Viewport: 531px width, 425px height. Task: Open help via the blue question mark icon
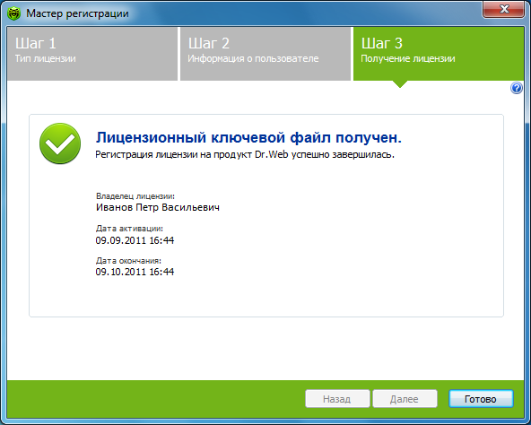pos(516,89)
